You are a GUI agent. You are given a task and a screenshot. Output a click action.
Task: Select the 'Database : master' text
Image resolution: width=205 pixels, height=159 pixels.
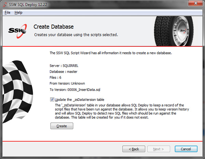point(64,72)
